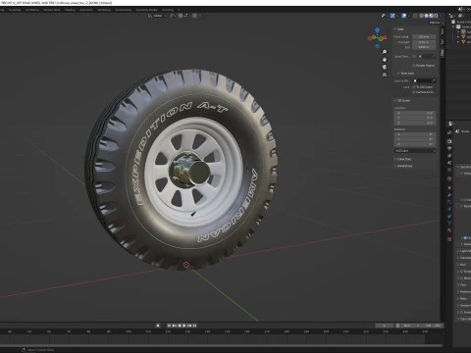Open red World properties tab

coord(449,170)
